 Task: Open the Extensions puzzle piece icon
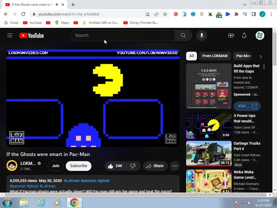[236, 14]
